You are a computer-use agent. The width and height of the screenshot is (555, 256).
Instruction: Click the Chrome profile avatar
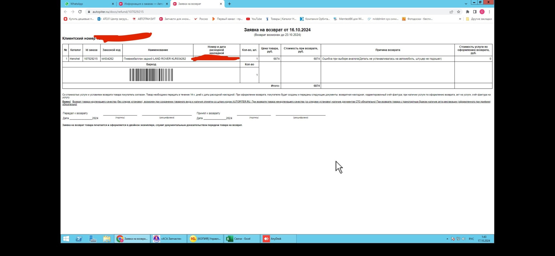[x=482, y=12]
